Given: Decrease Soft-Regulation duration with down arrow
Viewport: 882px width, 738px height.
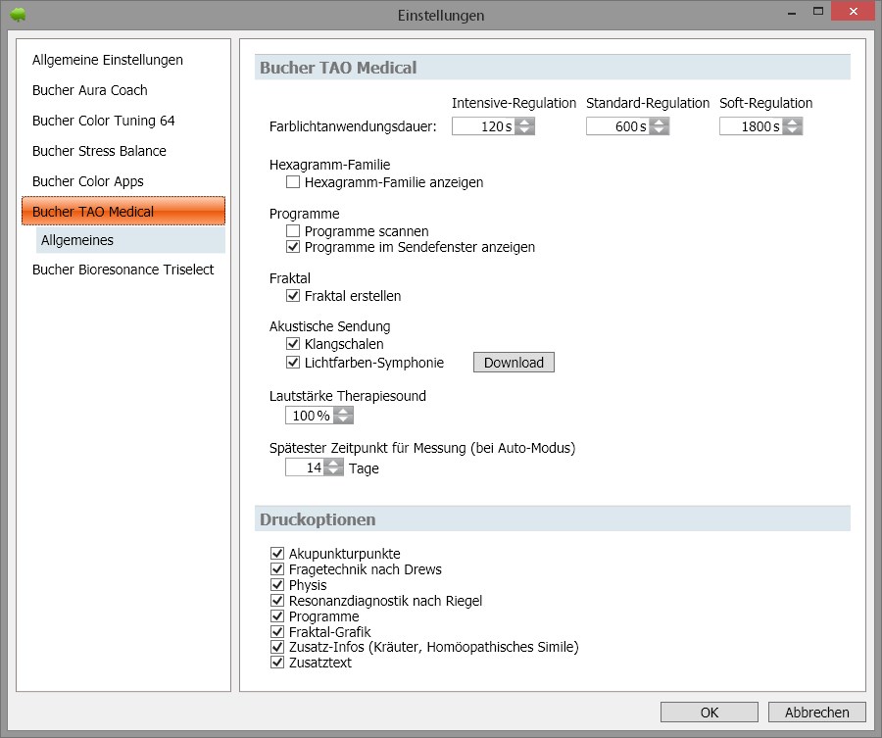Looking at the screenshot, I should pyautogui.click(x=792, y=130).
